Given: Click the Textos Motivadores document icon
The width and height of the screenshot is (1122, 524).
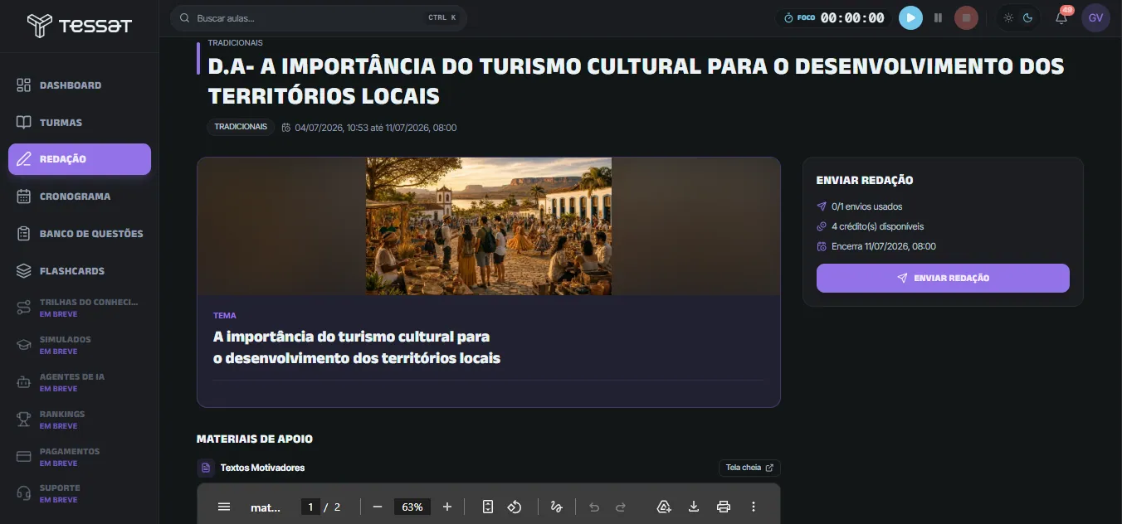Looking at the screenshot, I should click(x=206, y=468).
